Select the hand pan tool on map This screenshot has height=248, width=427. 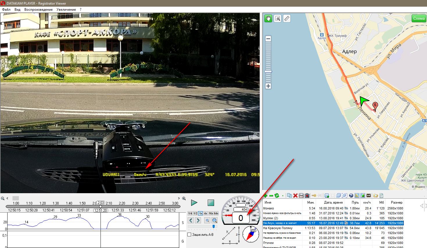[x=268, y=19]
